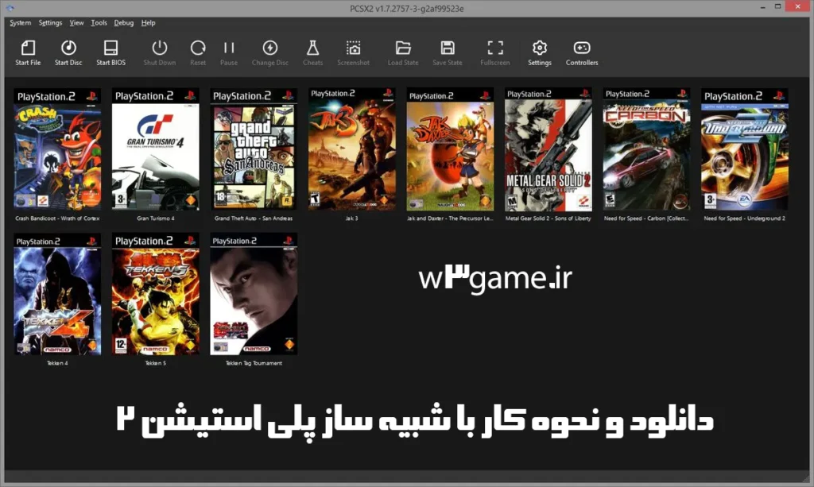Click the 'Tekken 5' title label
Screen dimensions: 814x487
(155, 363)
